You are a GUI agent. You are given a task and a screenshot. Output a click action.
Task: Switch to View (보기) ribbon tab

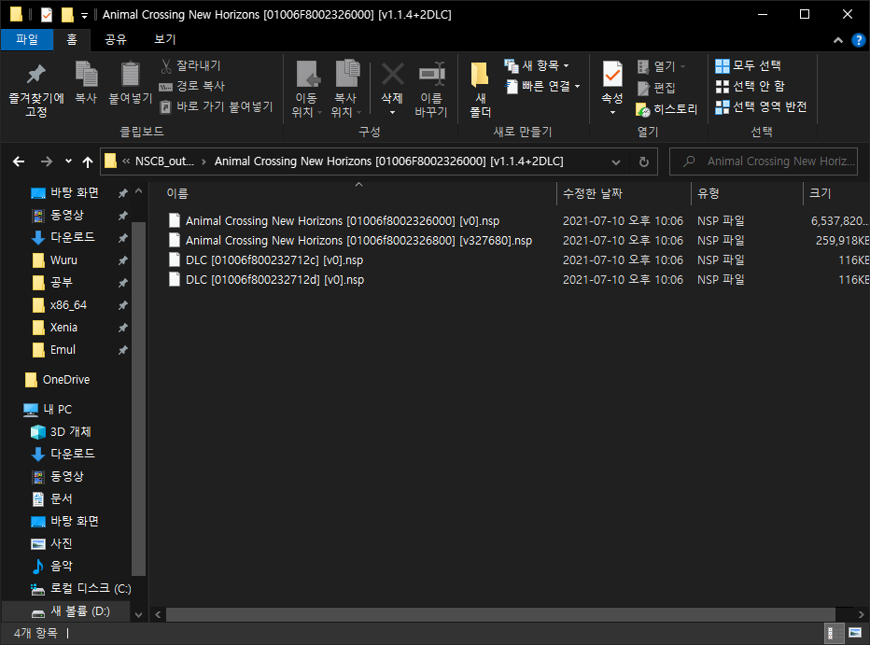point(165,39)
